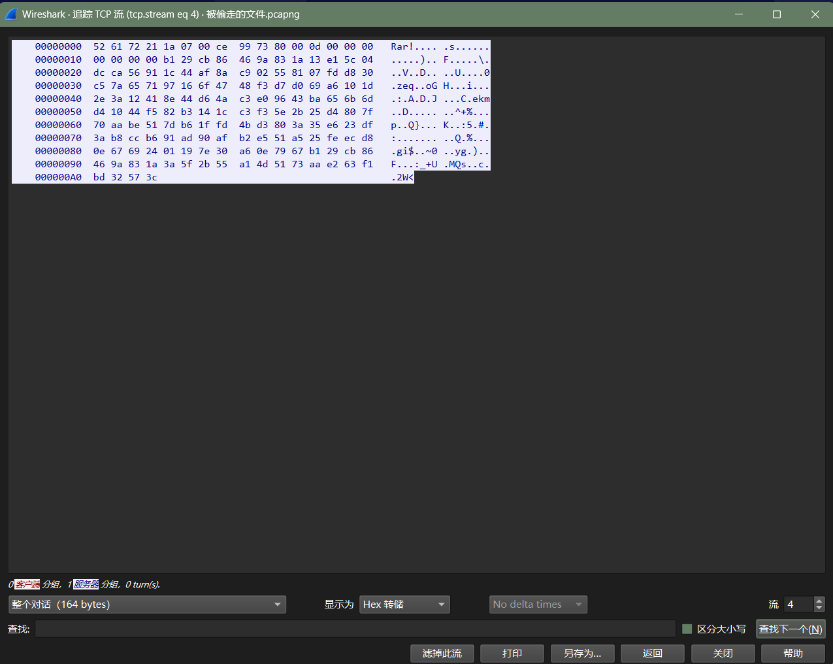Click the hex row at offset 00000020
This screenshot has width=833, height=664.
[x=251, y=73]
